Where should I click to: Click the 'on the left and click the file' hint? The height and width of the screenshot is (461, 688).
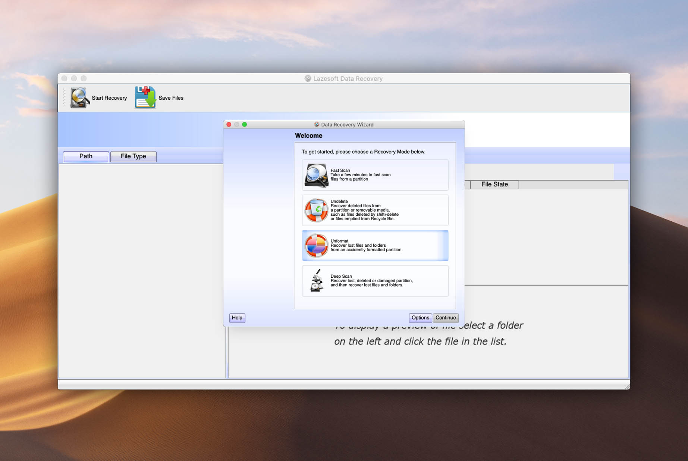420,342
